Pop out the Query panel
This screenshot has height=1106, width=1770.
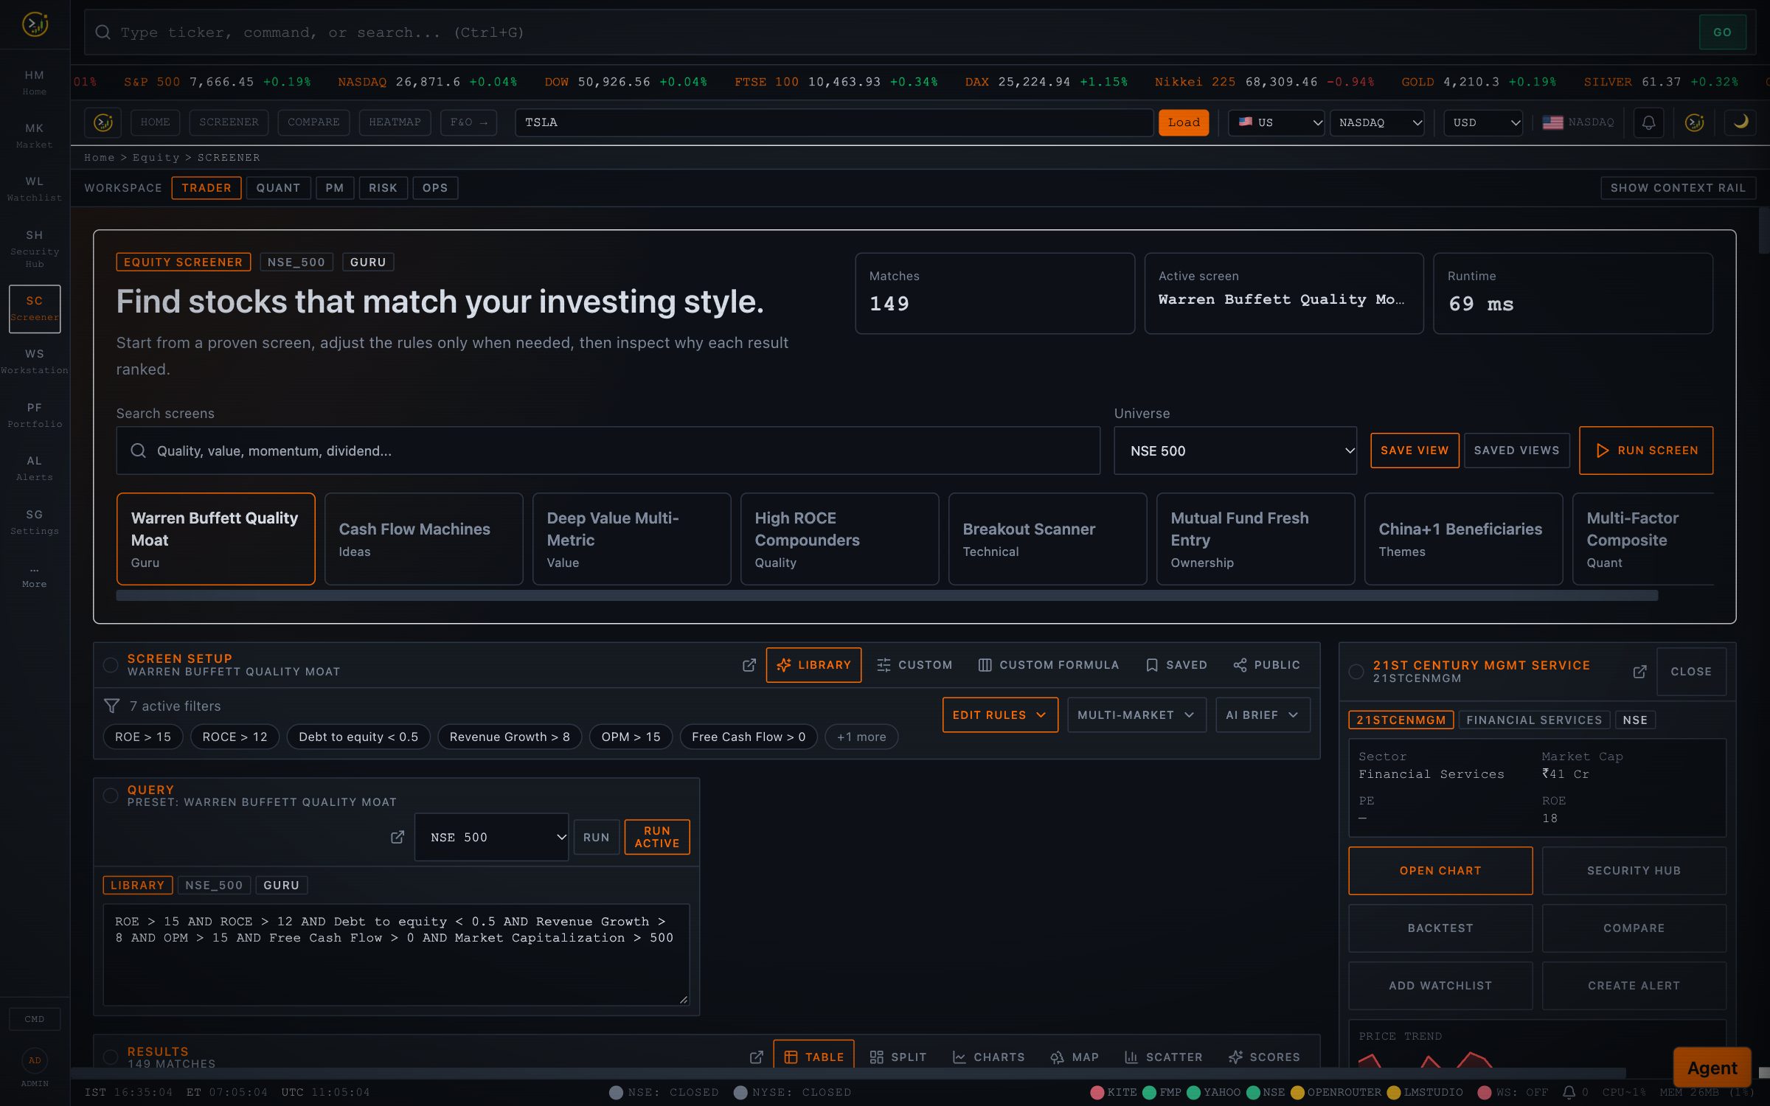pyautogui.click(x=398, y=837)
